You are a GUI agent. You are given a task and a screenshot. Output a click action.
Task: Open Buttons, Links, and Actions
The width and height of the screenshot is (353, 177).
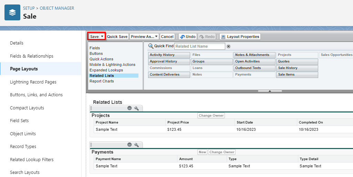(36, 95)
